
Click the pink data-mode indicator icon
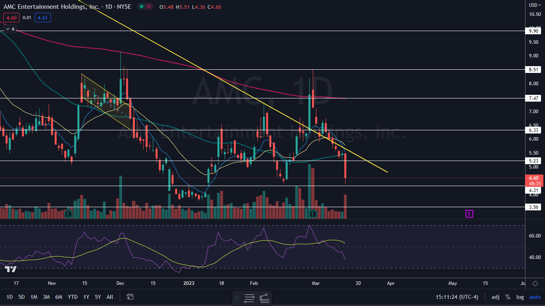(x=149, y=7)
